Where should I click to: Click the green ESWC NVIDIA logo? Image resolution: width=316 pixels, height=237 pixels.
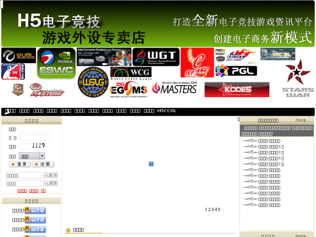[57, 63]
